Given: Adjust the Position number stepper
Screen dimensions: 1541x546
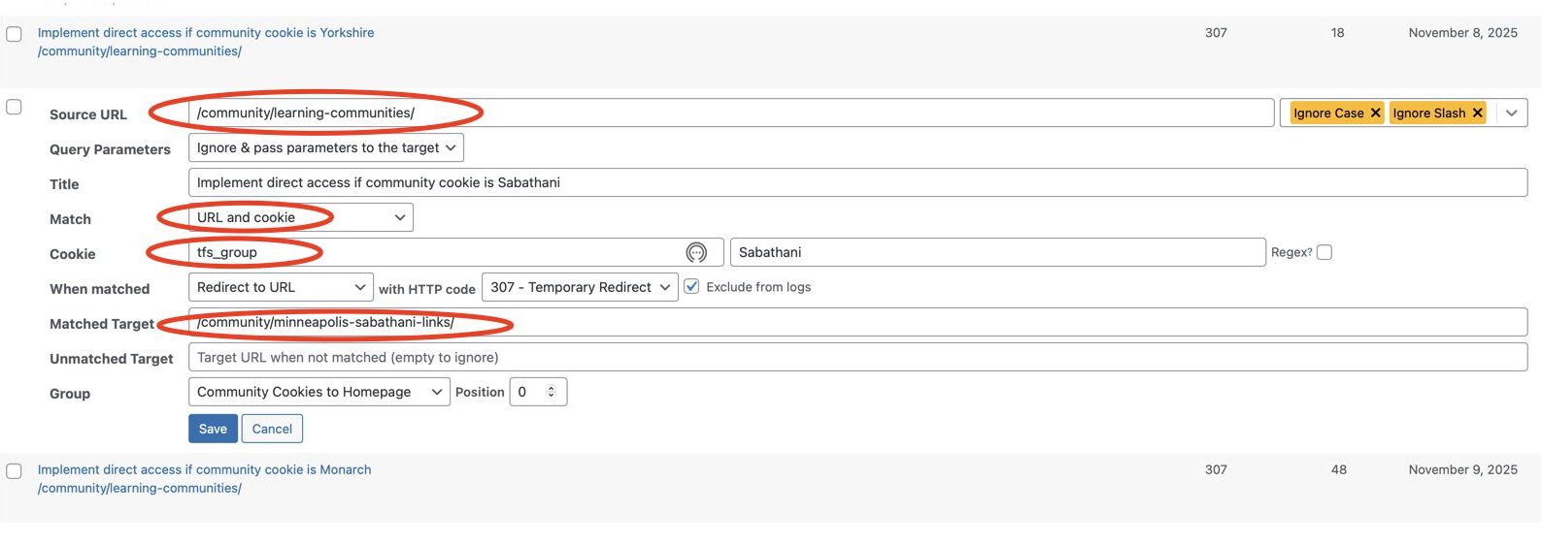Looking at the screenshot, I should [x=551, y=392].
